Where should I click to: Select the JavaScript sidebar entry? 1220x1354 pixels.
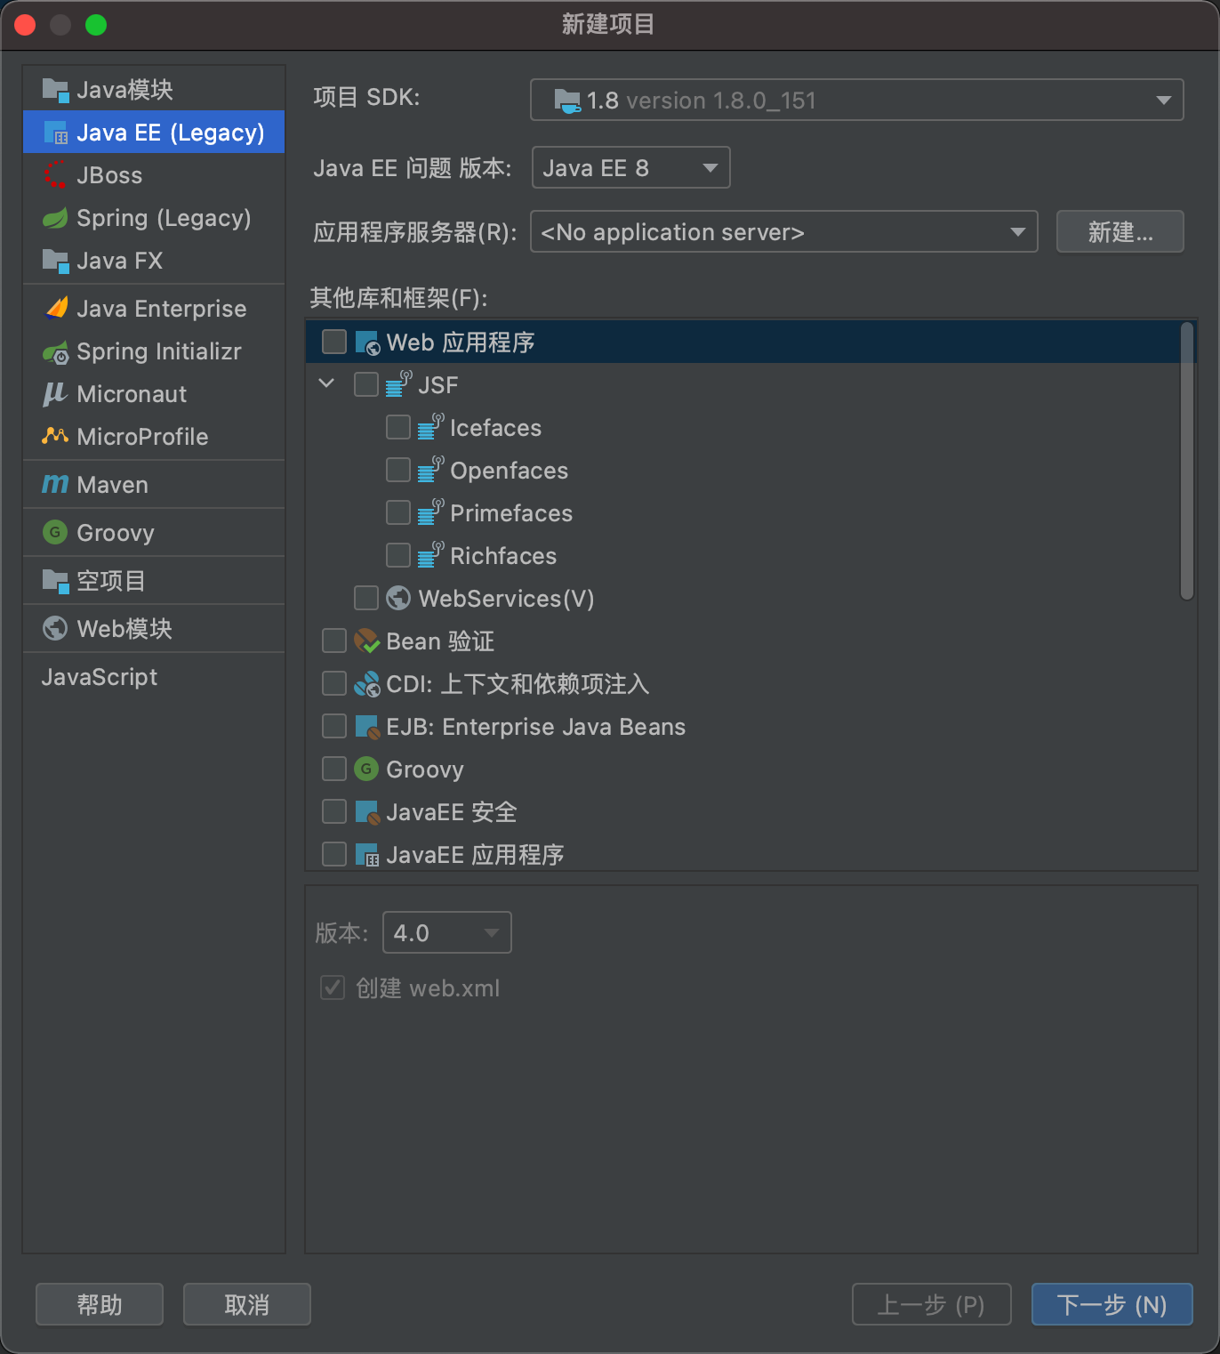tap(99, 676)
